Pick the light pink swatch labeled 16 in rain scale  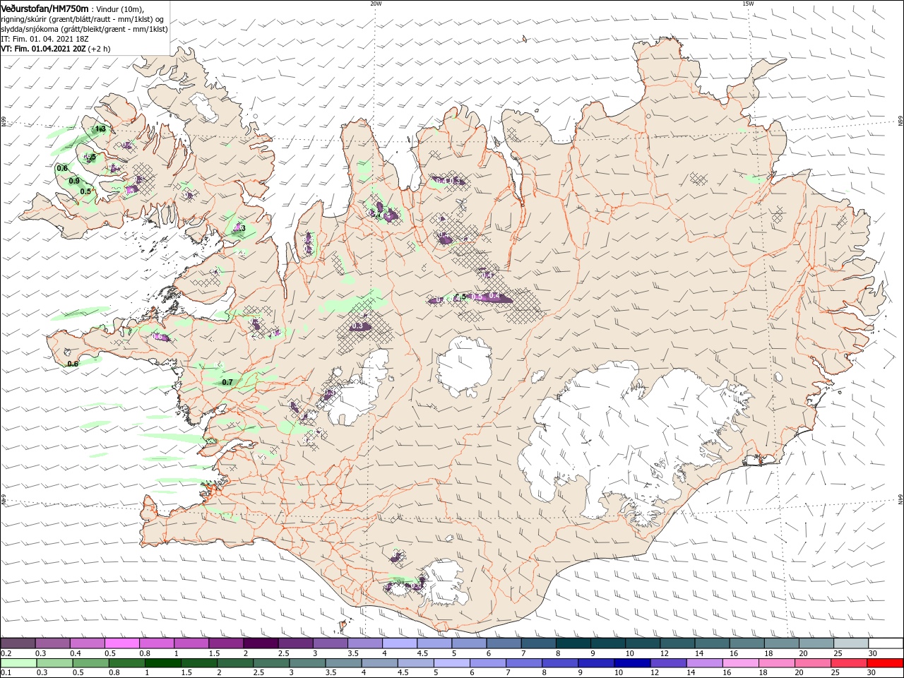740,663
